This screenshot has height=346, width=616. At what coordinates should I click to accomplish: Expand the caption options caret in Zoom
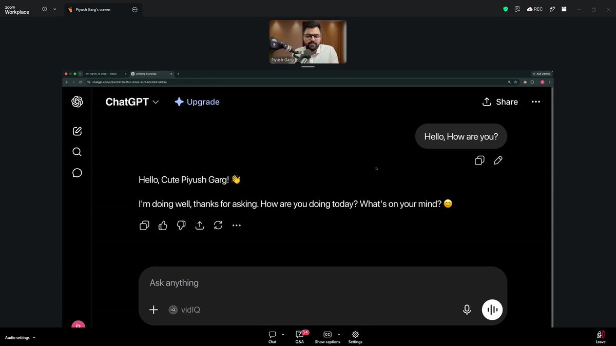tap(339, 334)
